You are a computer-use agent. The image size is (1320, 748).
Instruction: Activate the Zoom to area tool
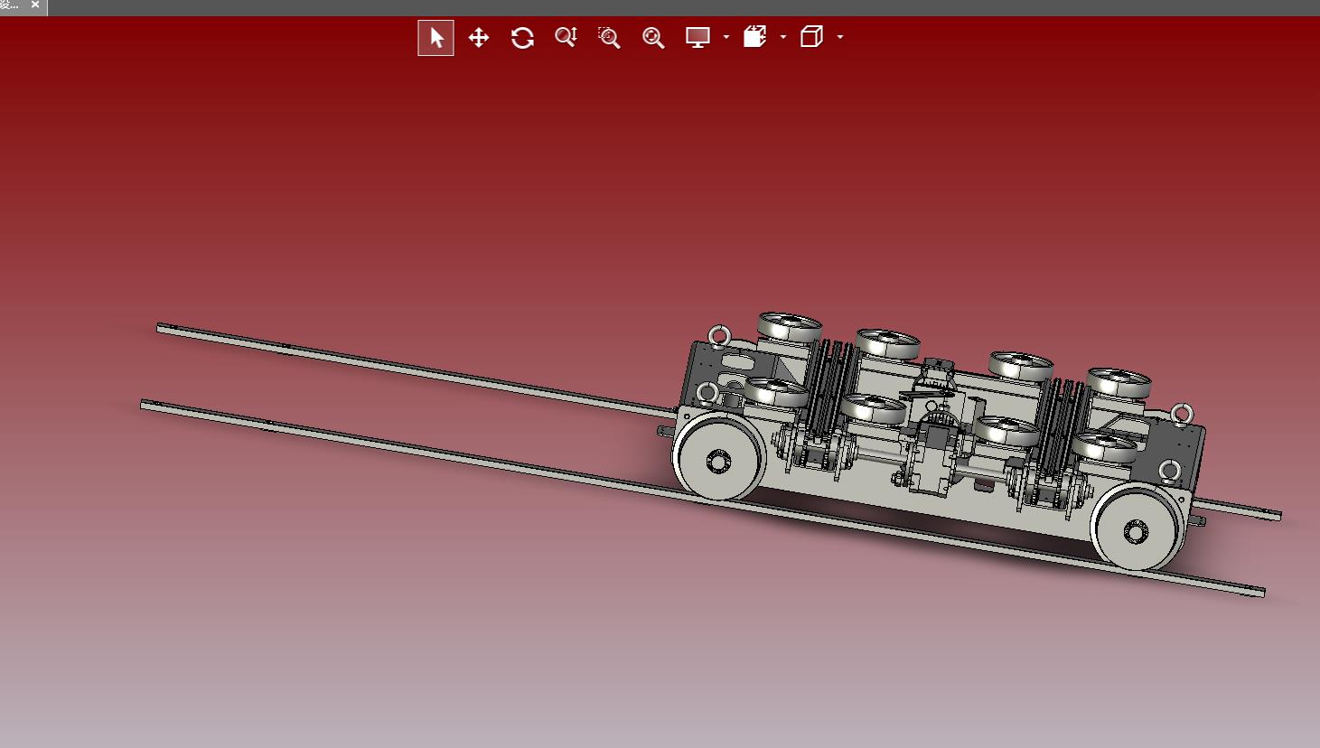point(609,37)
